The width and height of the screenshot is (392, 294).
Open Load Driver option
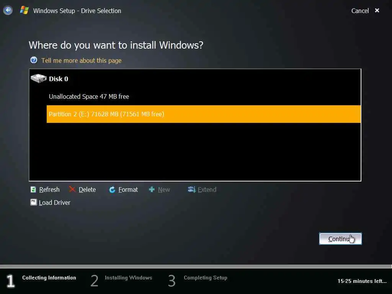point(55,203)
